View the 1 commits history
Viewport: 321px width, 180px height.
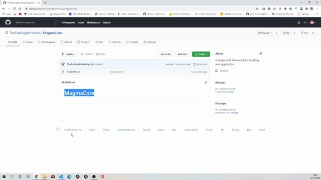point(200,64)
